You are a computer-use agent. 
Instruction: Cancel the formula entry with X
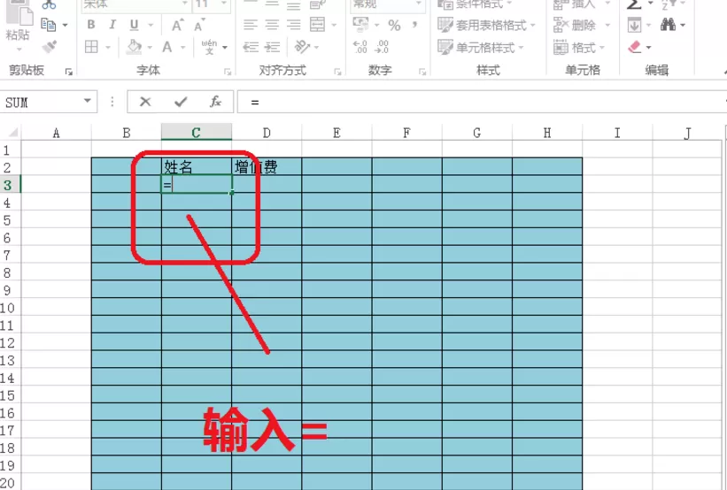(x=145, y=102)
